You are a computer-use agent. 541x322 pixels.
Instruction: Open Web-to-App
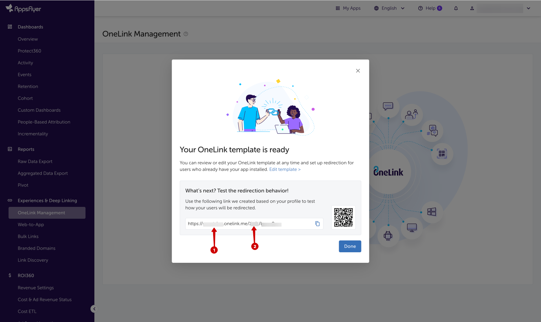31,224
